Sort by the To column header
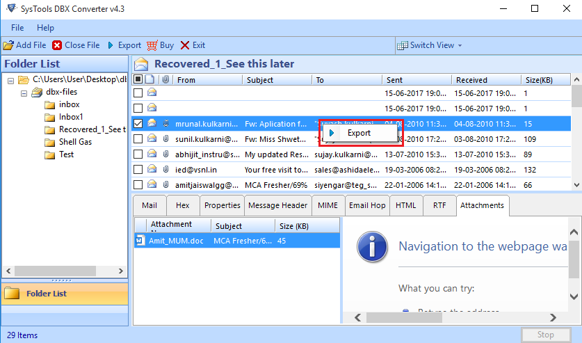The height and width of the screenshot is (343, 582). (x=347, y=80)
